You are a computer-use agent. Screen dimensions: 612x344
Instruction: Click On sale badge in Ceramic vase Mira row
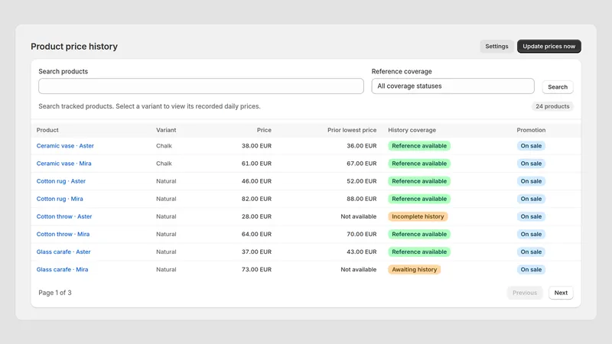point(531,164)
